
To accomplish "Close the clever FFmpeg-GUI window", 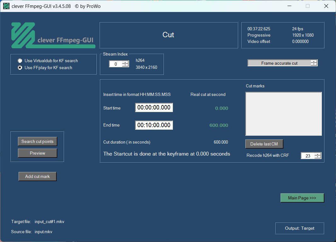I will click(326, 6).
